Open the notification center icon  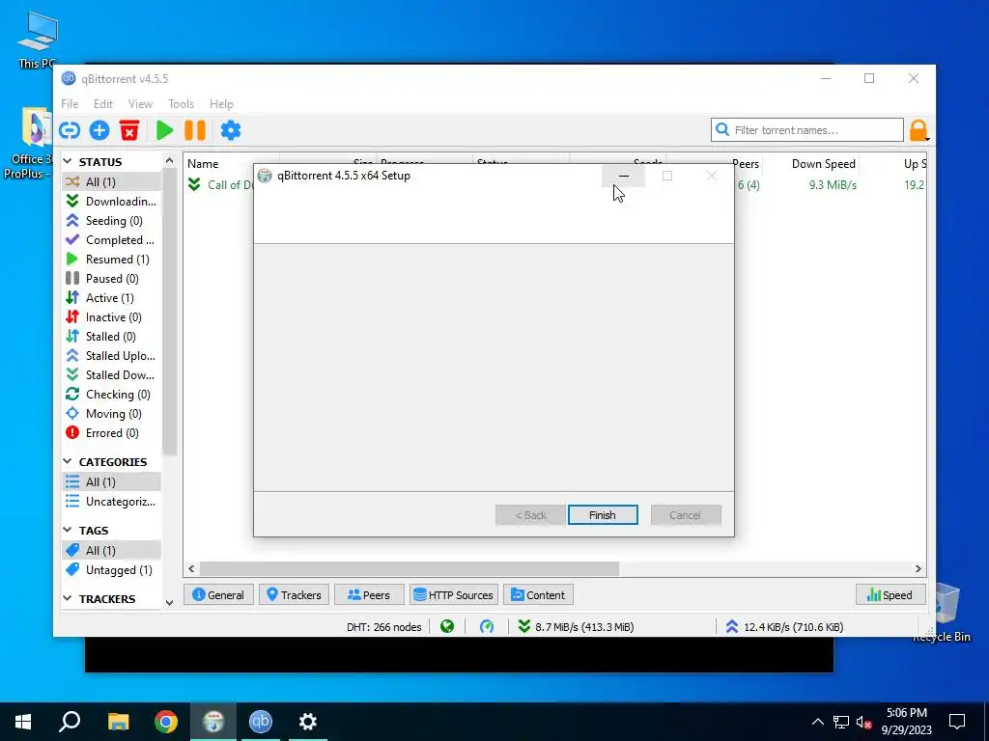[x=957, y=722]
